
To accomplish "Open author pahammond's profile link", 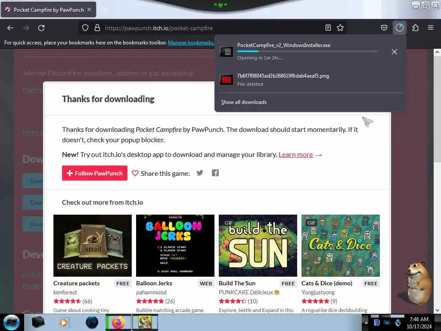I will (151, 292).
